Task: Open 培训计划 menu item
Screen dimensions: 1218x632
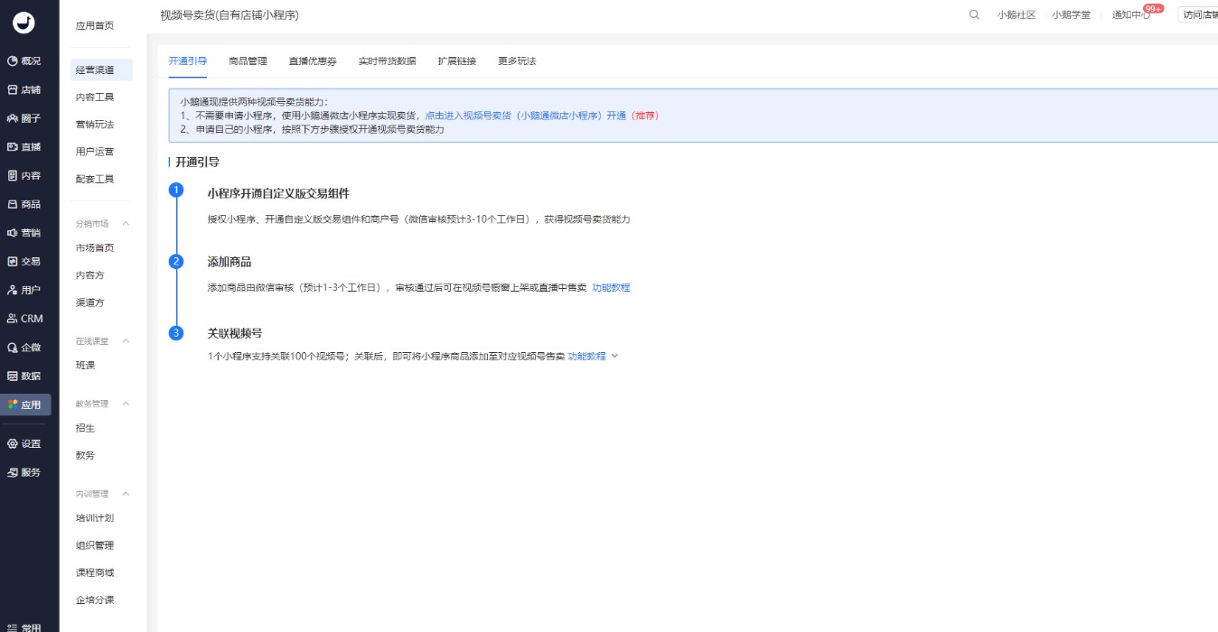Action: tap(95, 518)
